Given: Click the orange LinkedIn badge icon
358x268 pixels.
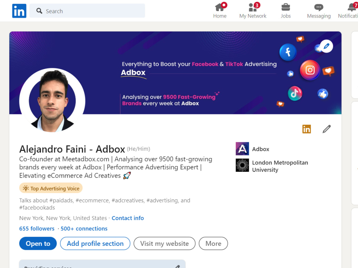Looking at the screenshot, I should [x=306, y=129].
